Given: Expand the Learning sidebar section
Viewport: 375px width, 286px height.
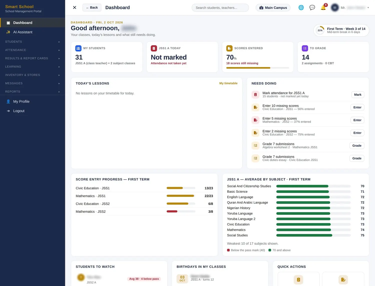Looking at the screenshot, I should coord(32,67).
